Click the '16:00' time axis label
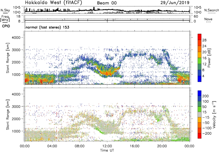This screenshot has height=152, width=219. (x=134, y=146)
